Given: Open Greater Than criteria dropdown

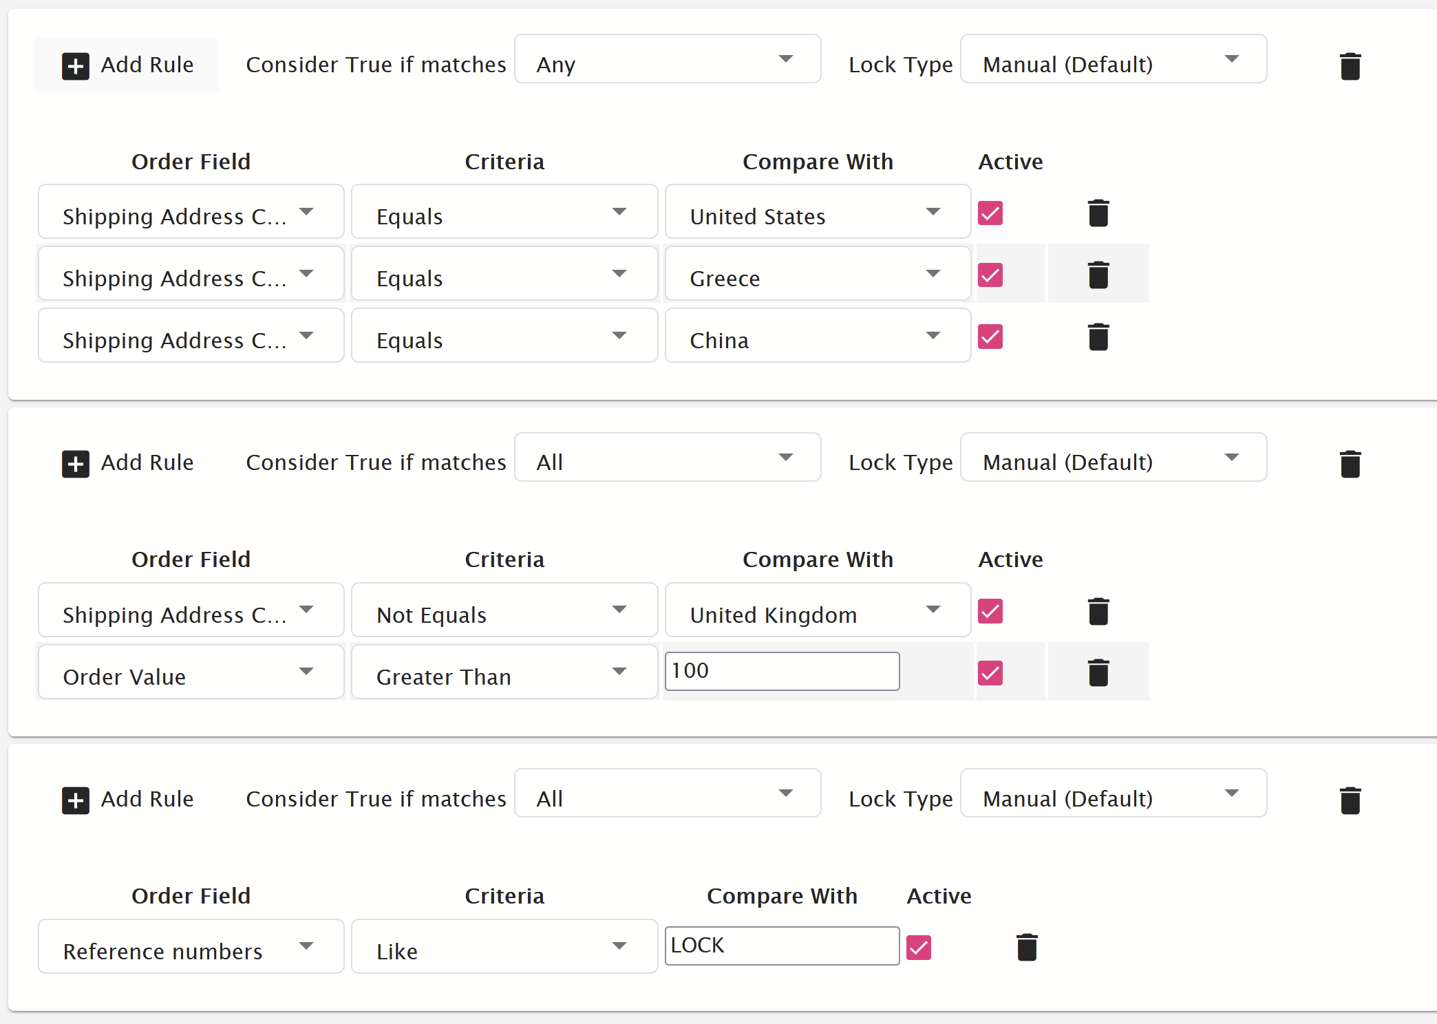Looking at the screenshot, I should pos(504,672).
